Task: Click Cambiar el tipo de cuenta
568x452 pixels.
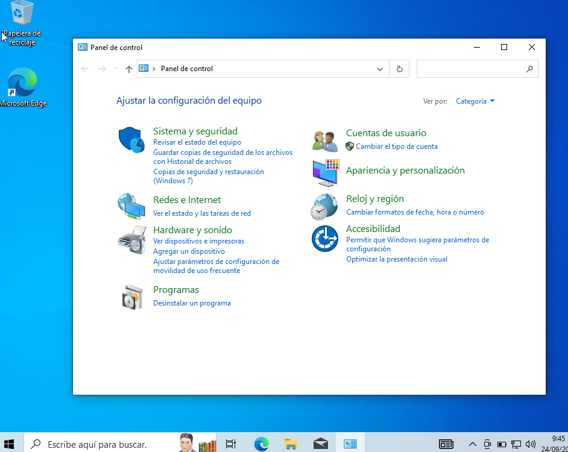Action: pos(397,146)
